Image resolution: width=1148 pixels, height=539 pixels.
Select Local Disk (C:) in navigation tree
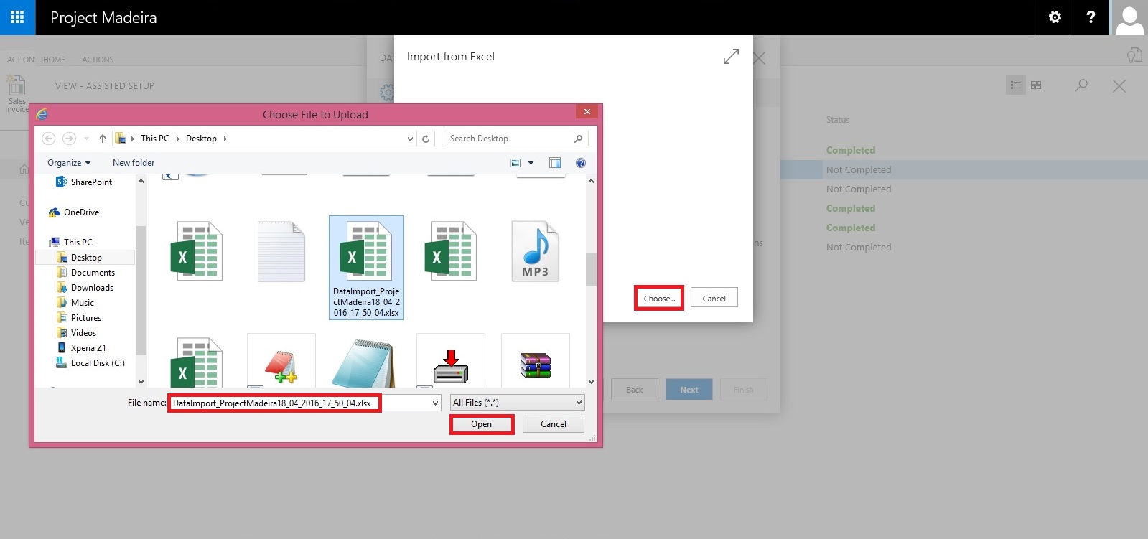click(98, 363)
